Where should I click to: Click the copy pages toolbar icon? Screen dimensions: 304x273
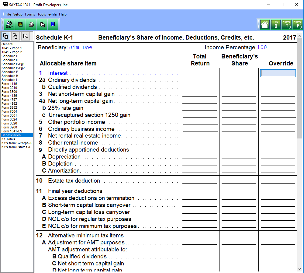click(x=42, y=24)
